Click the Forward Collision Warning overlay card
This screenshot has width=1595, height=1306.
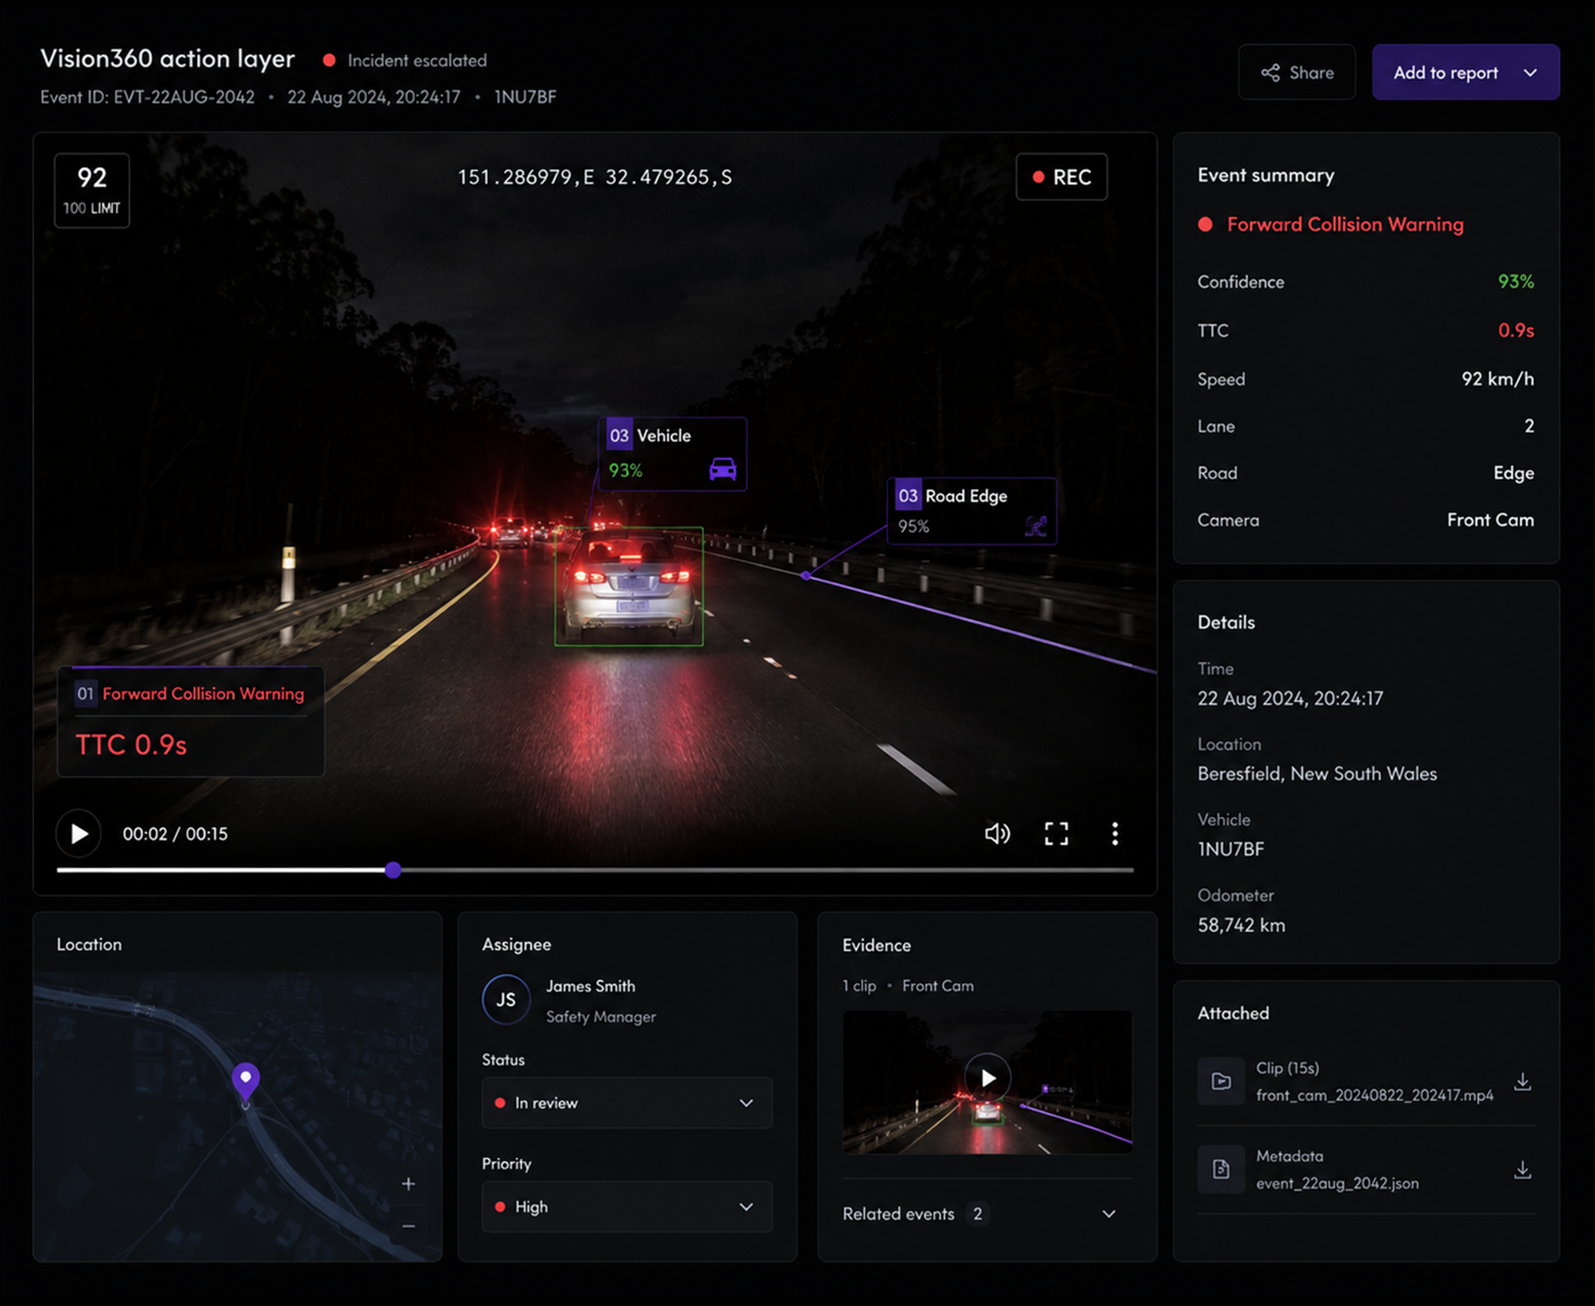pos(191,721)
